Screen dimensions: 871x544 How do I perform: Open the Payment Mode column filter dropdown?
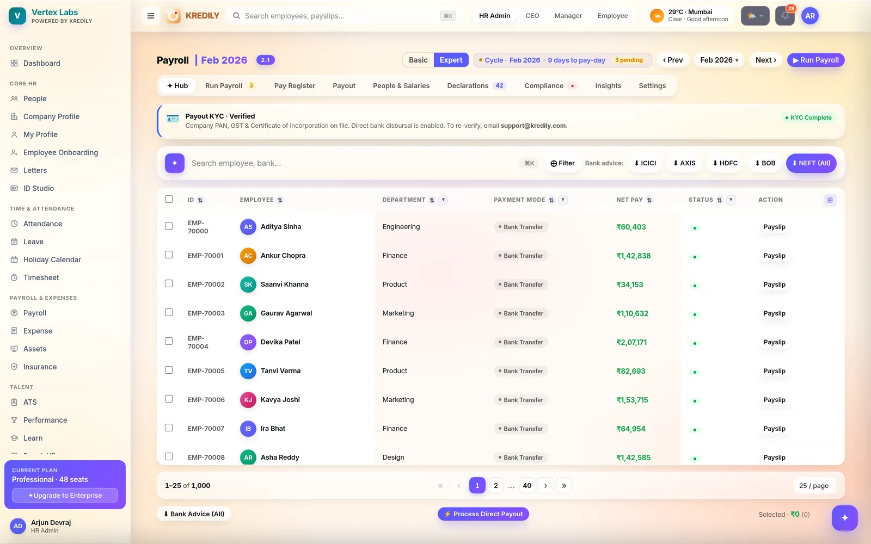click(563, 200)
